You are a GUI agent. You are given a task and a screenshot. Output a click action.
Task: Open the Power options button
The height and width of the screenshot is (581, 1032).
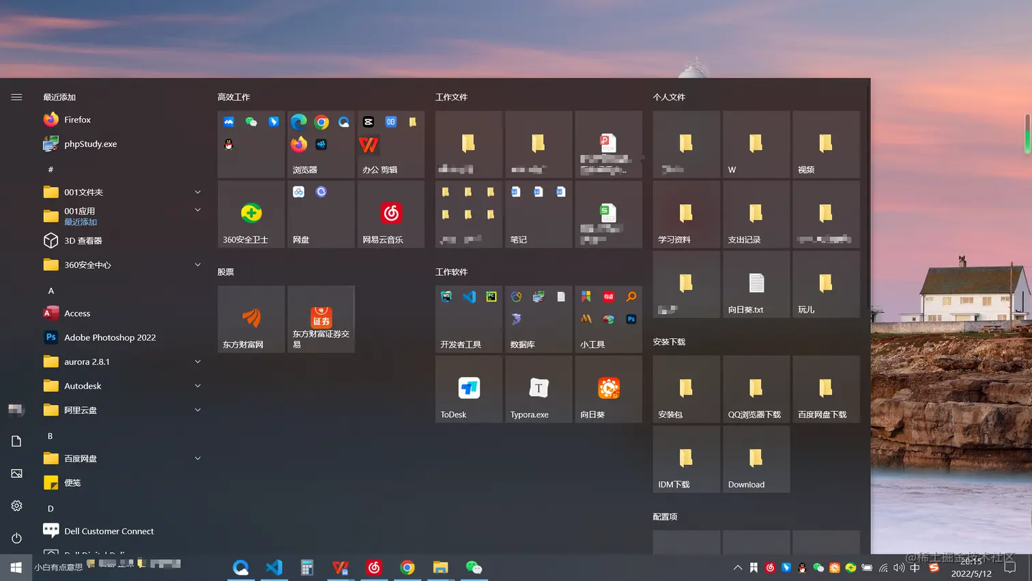16,538
